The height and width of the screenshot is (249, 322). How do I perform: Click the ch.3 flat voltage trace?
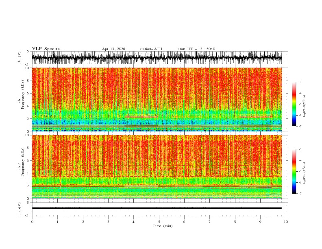(157, 208)
